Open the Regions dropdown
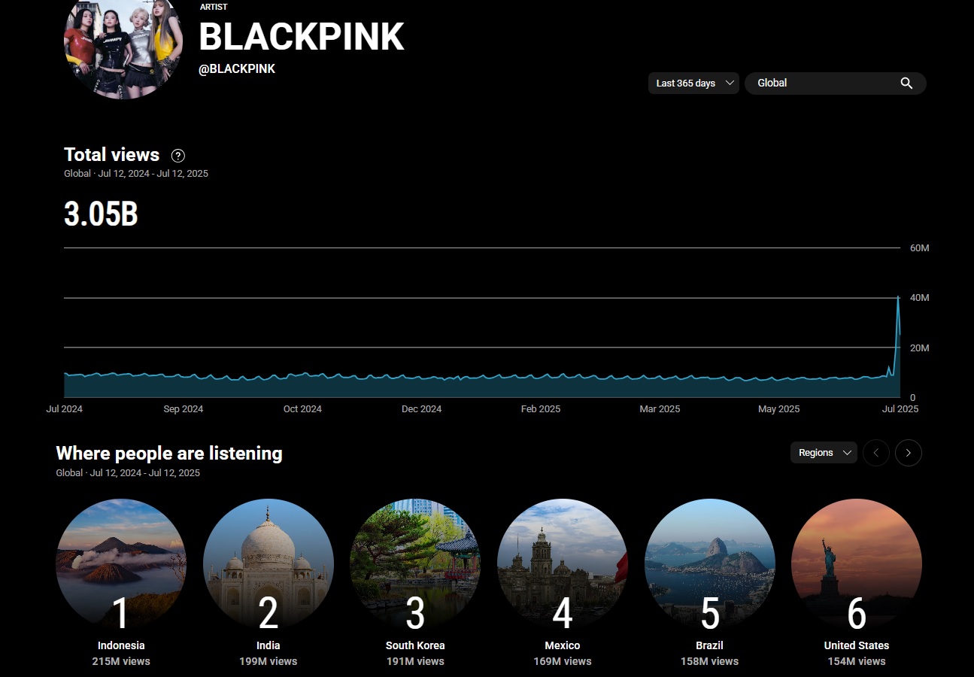974x677 pixels. click(824, 453)
